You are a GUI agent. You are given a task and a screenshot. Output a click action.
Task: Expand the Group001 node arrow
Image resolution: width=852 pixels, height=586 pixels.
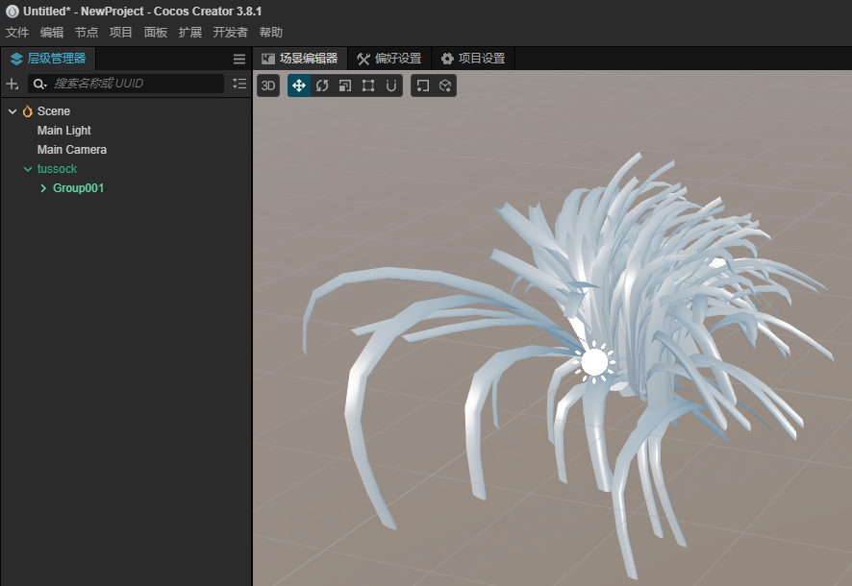pos(43,188)
